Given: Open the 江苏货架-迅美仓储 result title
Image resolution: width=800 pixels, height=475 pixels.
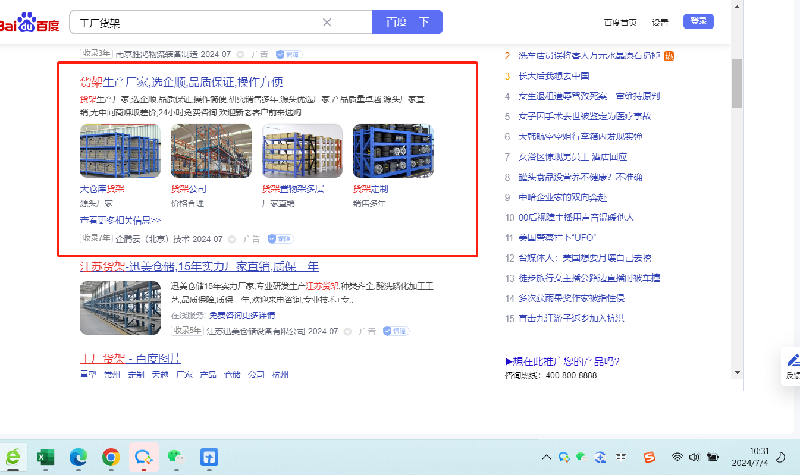Looking at the screenshot, I should click(x=199, y=266).
